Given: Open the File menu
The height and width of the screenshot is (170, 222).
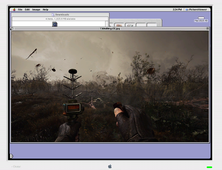Looking at the screenshot, I should point(20,9).
